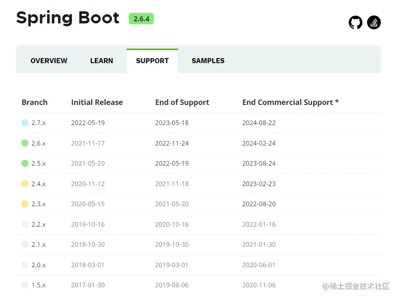Select the gray status dot beside 1.5.x
Image resolution: width=398 pixels, height=299 pixels.
click(25, 285)
